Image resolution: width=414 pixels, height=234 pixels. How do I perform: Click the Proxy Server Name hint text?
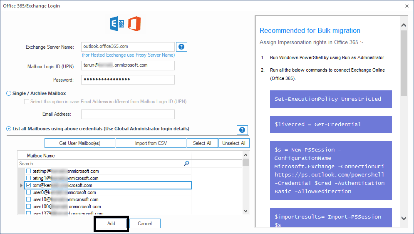(128, 55)
